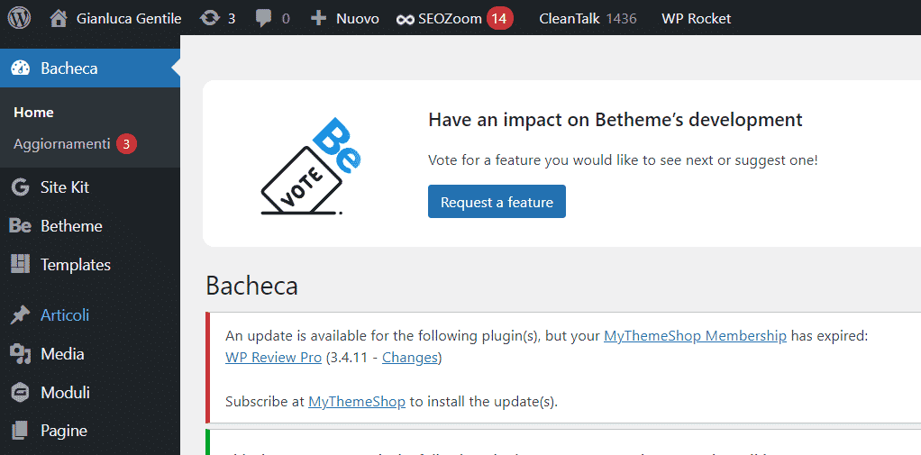The image size is (921, 455).
Task: Click the Request a feature button
Action: point(497,202)
